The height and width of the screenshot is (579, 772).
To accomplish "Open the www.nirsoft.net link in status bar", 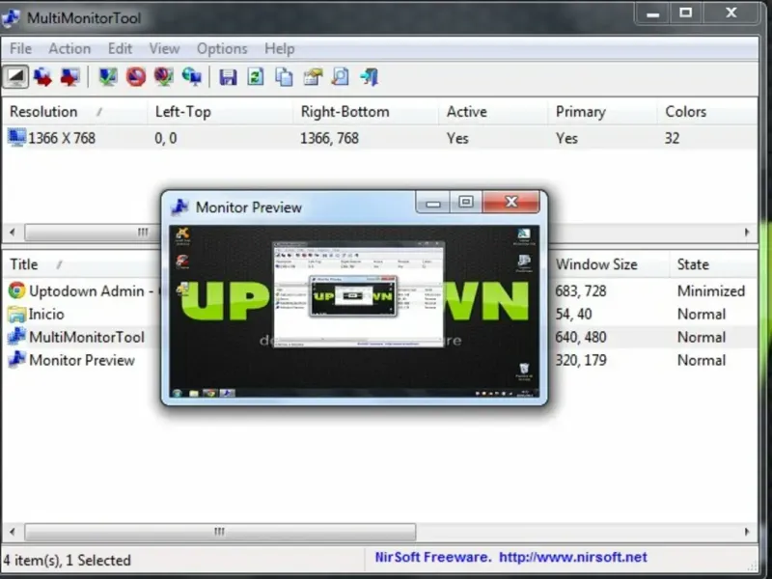I will coord(573,557).
